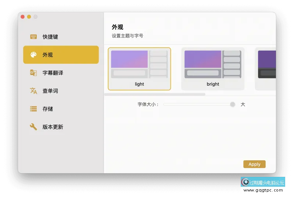
Task: Click the 大 label next to slider
Action: 243,105
